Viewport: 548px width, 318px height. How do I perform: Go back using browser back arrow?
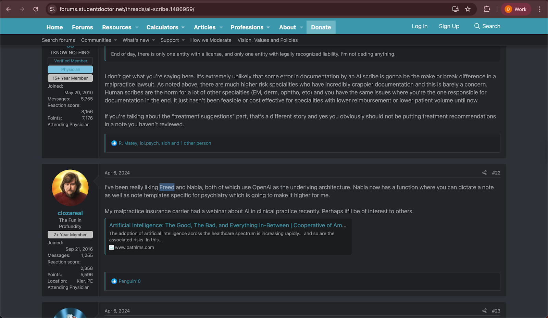pyautogui.click(x=9, y=9)
